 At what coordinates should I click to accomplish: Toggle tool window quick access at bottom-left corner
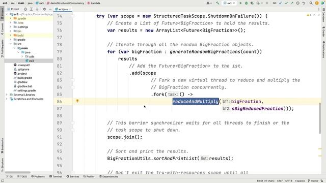point(2,181)
